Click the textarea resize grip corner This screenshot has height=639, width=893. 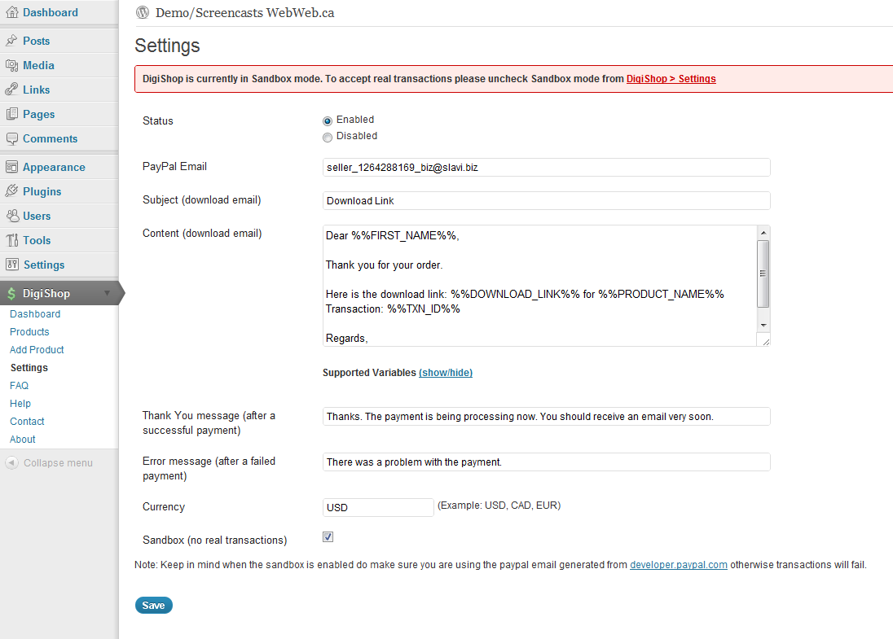tap(765, 341)
